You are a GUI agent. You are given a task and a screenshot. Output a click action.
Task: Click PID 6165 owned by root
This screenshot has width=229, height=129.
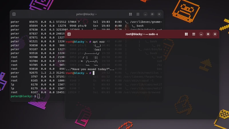[34, 81]
